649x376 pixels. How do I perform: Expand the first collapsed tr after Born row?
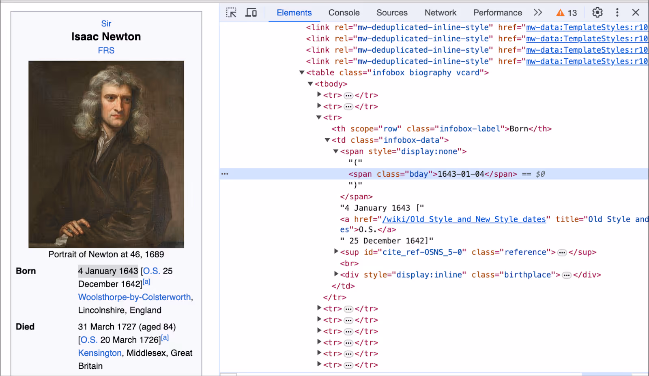coord(319,308)
